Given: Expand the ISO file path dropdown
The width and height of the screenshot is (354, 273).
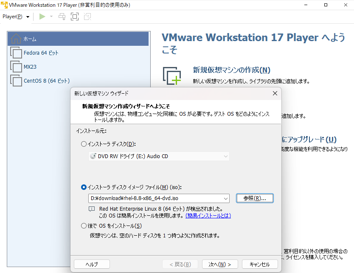Looking at the screenshot, I should point(225,198).
